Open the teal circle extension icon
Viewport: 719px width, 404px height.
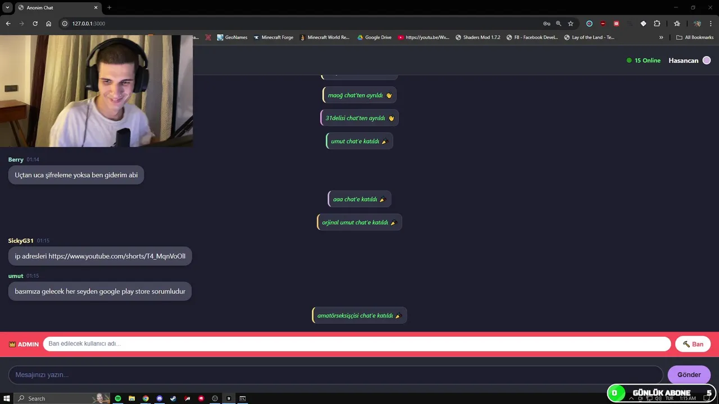click(589, 24)
